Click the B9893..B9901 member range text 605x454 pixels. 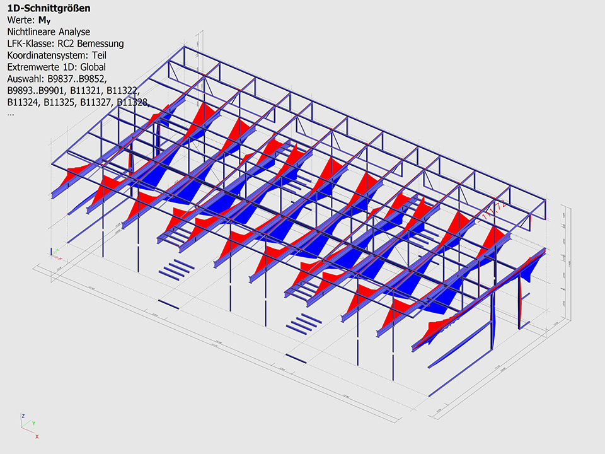(36, 91)
